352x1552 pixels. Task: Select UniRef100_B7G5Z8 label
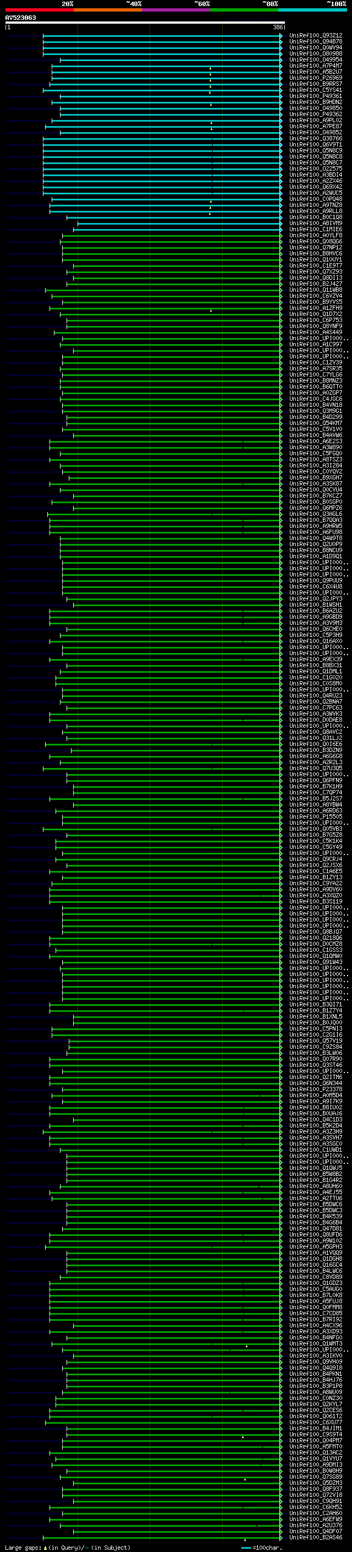[316, 835]
